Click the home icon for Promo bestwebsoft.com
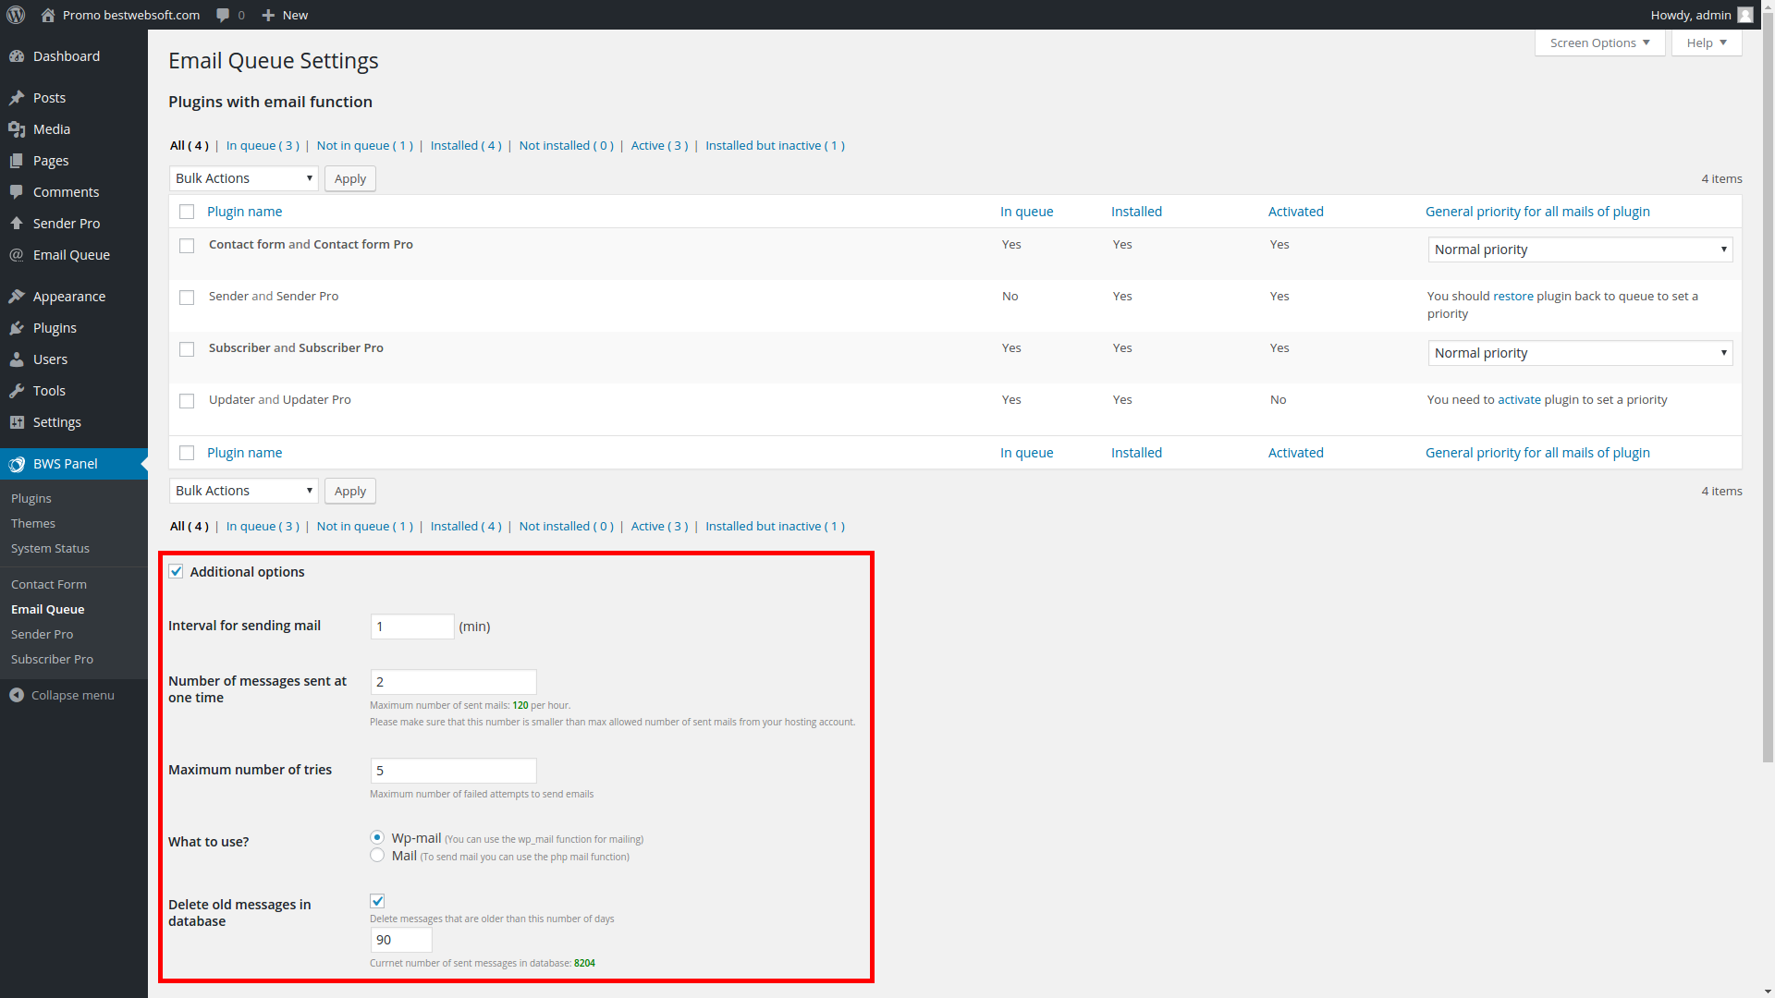 pyautogui.click(x=48, y=15)
